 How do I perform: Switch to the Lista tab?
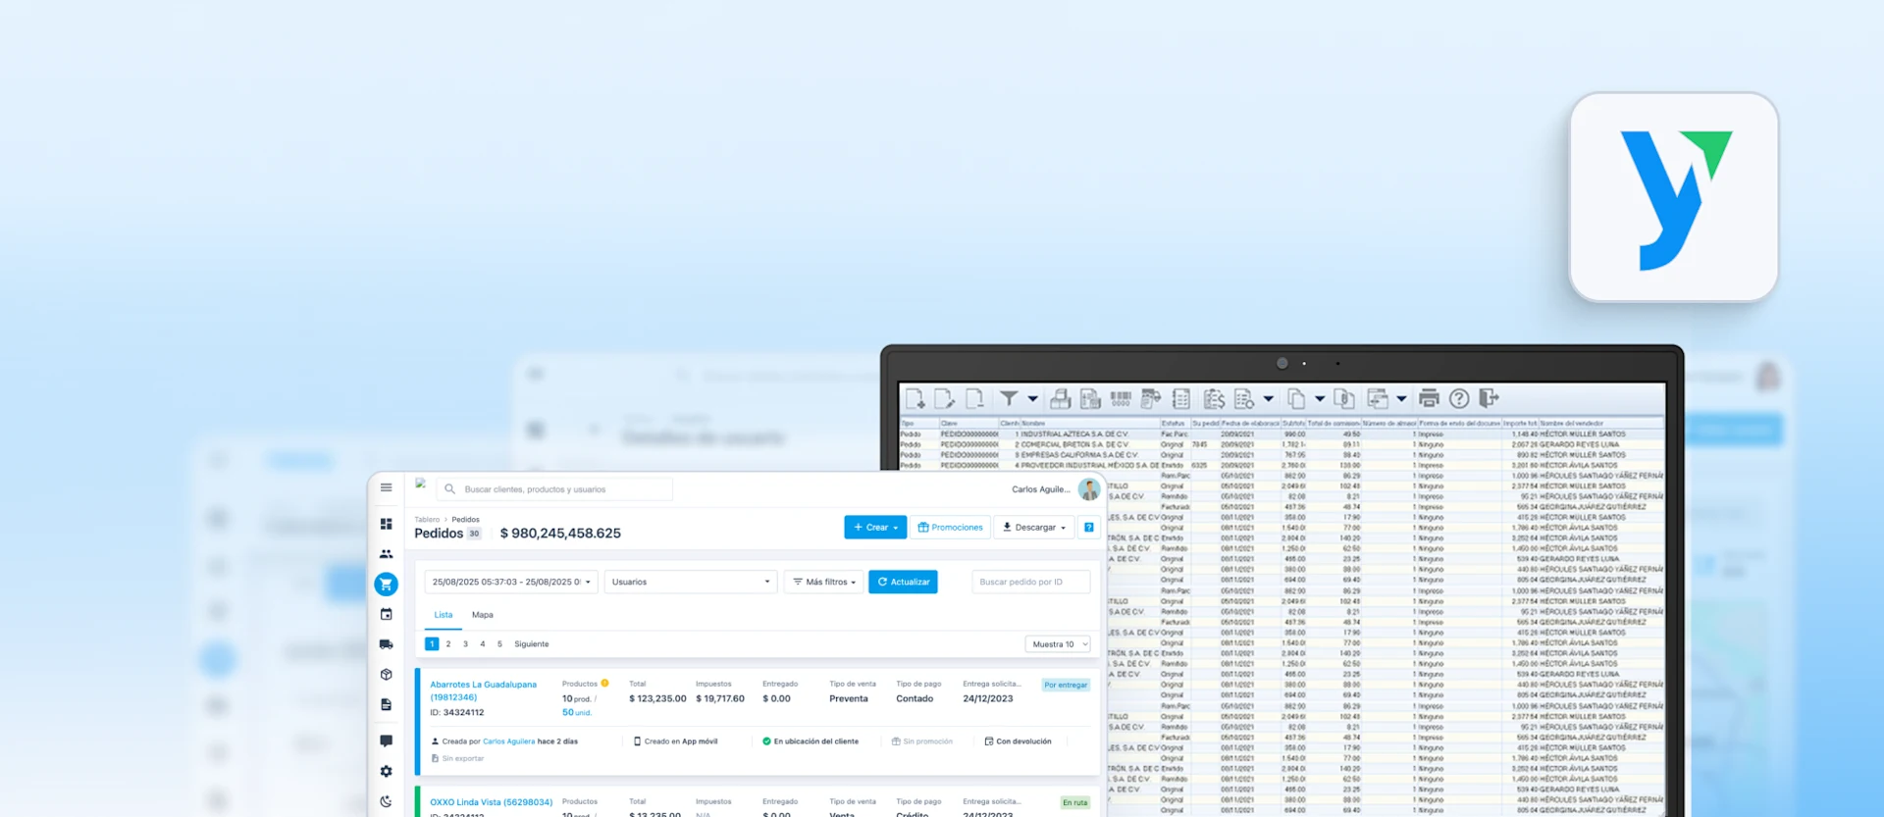pos(444,615)
